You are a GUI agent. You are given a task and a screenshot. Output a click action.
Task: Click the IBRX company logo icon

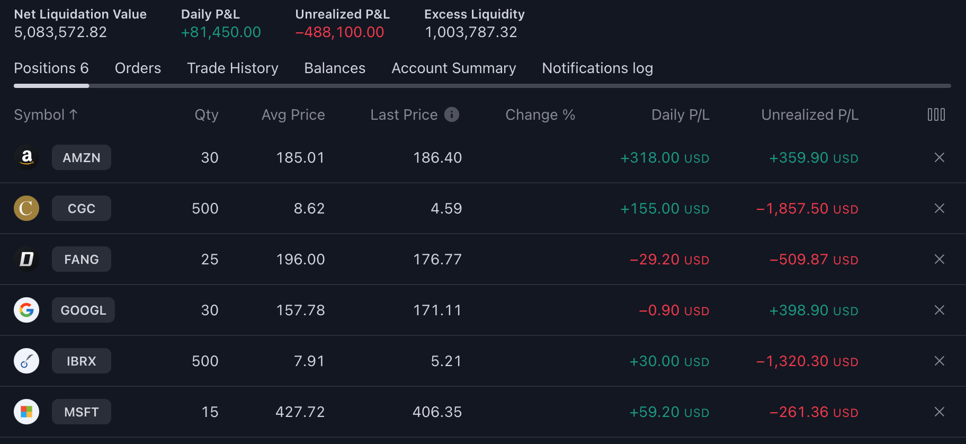tap(26, 361)
